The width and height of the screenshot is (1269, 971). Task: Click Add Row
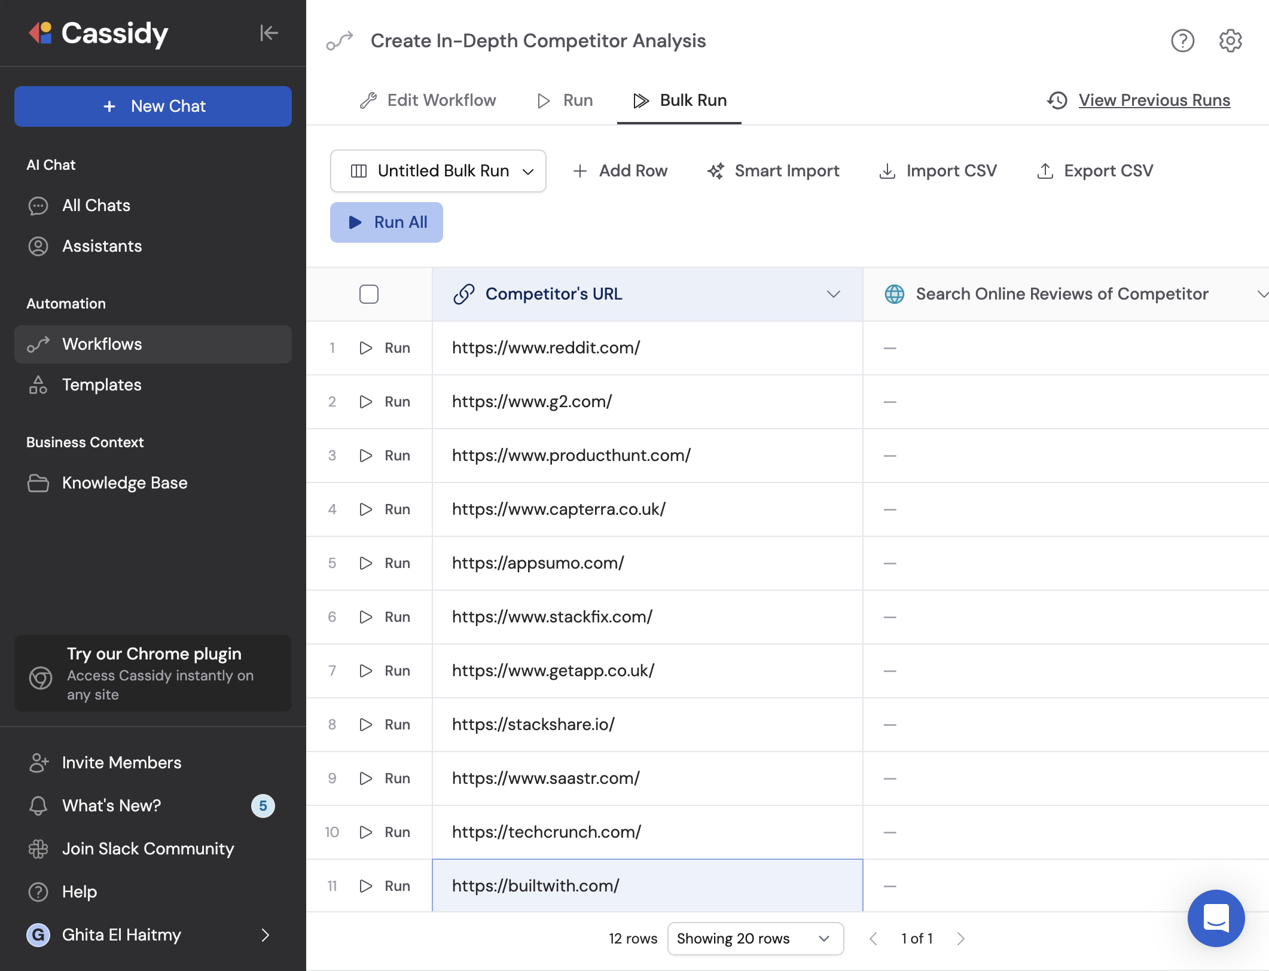pos(620,171)
